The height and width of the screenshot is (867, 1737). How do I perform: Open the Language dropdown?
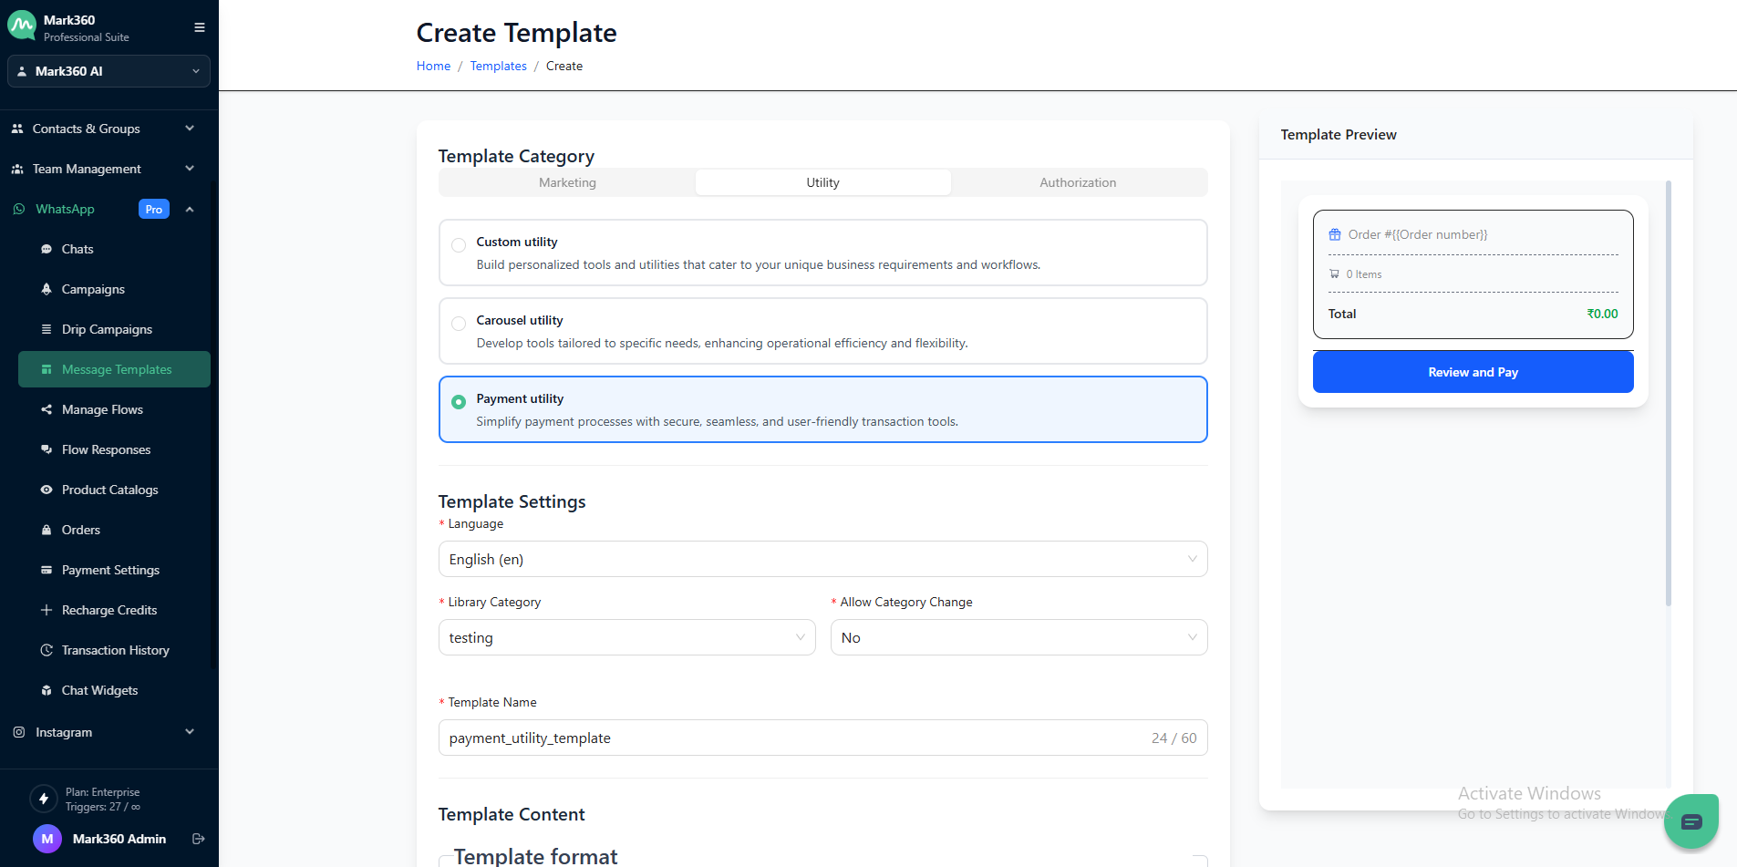click(822, 559)
